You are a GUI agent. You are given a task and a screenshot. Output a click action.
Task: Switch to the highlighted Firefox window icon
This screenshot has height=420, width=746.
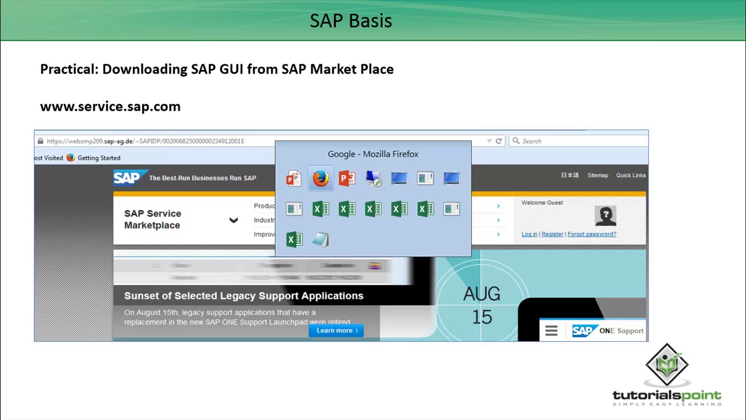tap(321, 178)
